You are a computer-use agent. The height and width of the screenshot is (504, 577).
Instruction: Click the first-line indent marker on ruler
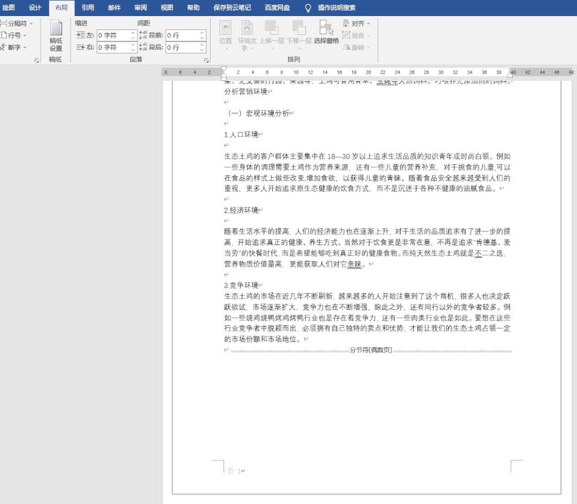tap(224, 69)
